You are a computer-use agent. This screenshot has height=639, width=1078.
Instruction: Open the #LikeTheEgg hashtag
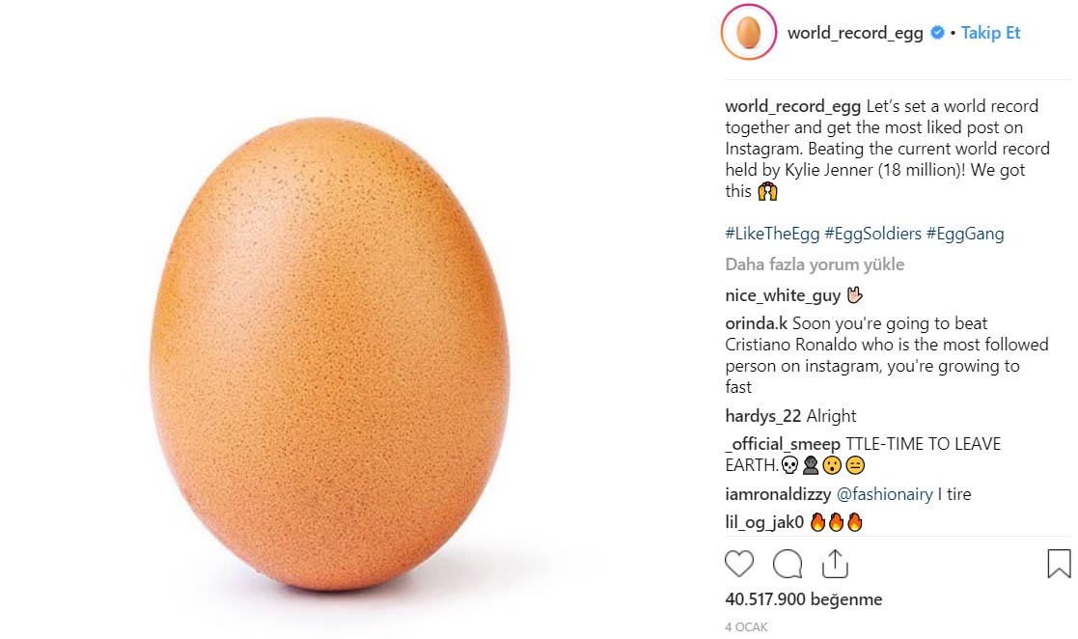[772, 234]
